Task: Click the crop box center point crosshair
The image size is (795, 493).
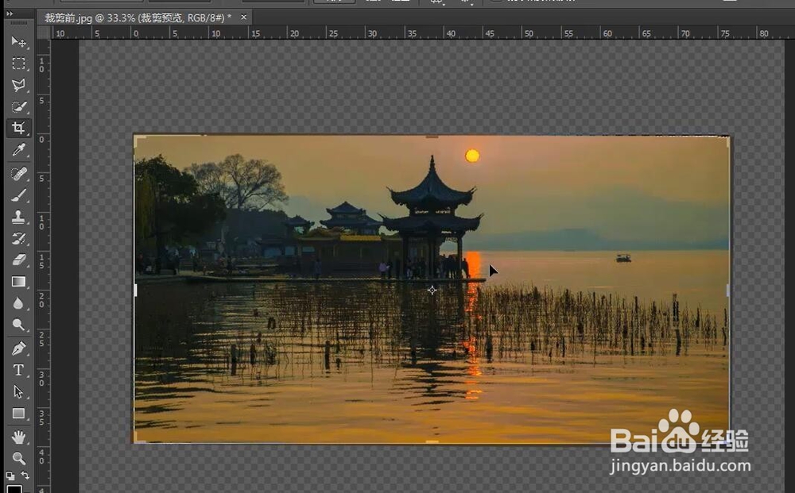Action: click(x=432, y=290)
